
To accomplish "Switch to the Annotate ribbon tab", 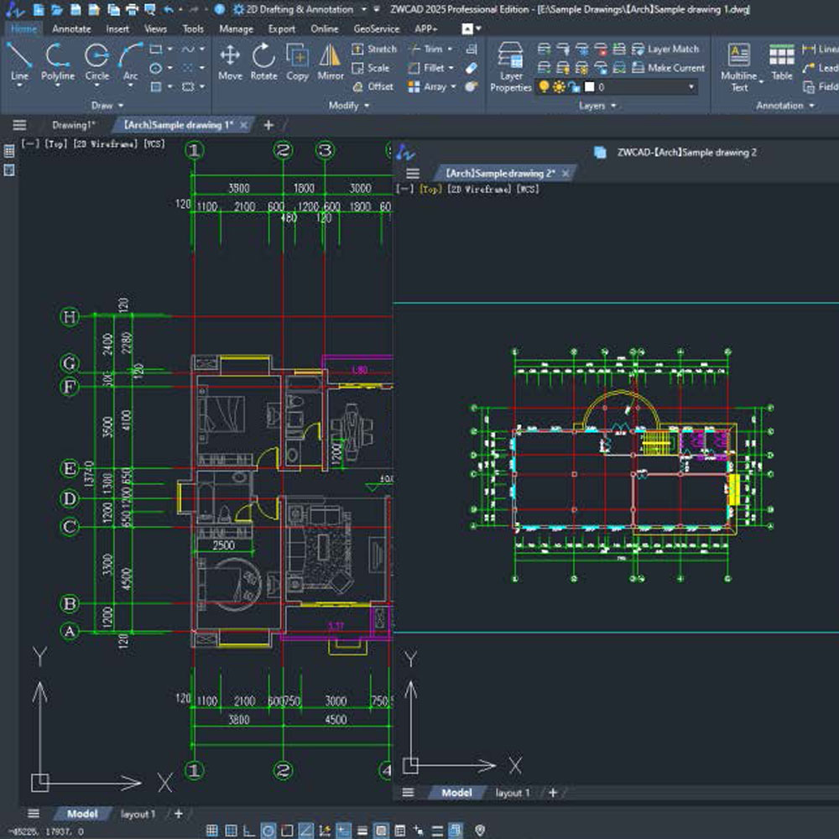I will 71,29.
